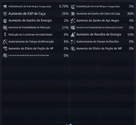
Task: Click the Redução do Cooldown de Habilidade label
Action: [x=30, y=35]
